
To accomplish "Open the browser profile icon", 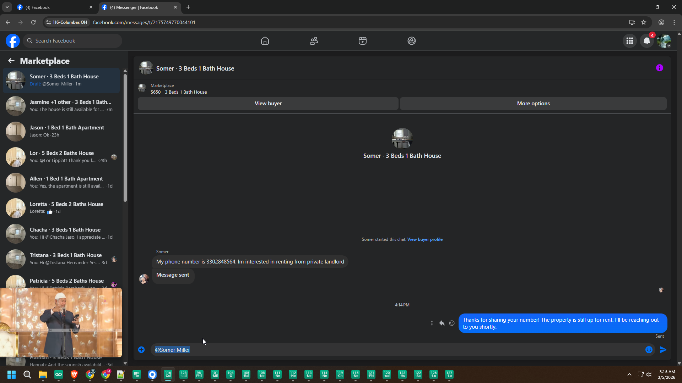I will point(661,22).
